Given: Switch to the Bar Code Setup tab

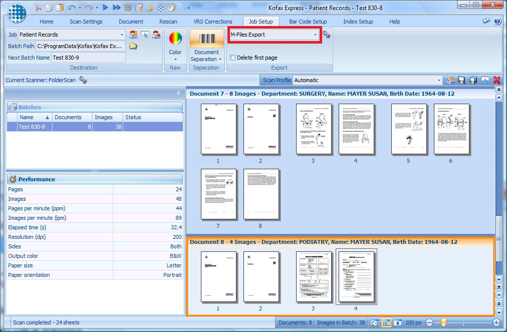Looking at the screenshot, I should 308,22.
